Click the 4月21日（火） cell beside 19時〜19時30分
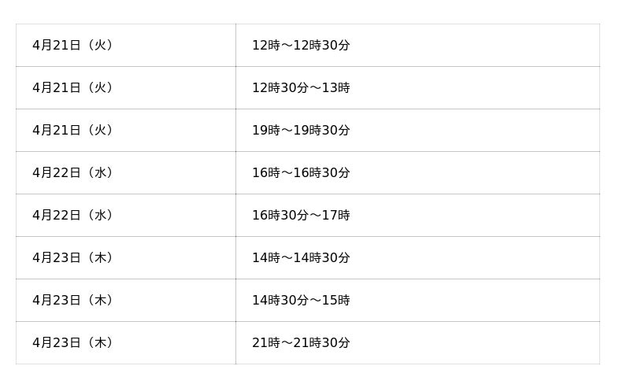This screenshot has width=630, height=388. 73,131
